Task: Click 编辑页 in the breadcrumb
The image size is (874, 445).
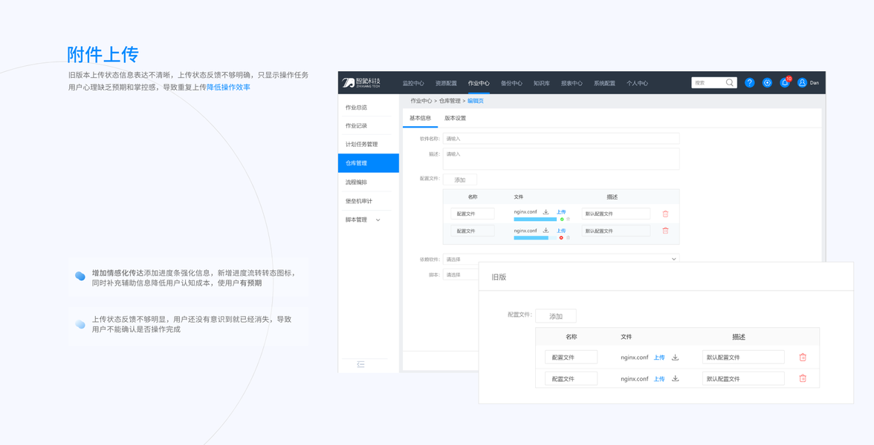Action: (476, 101)
